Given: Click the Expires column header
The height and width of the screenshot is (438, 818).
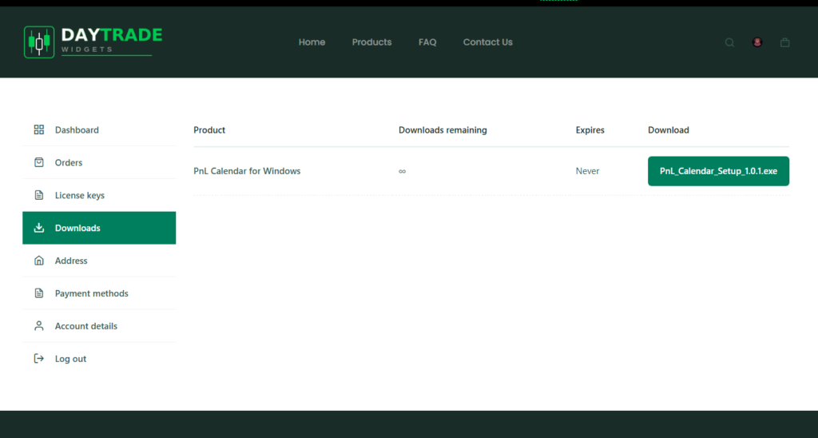Looking at the screenshot, I should 590,130.
